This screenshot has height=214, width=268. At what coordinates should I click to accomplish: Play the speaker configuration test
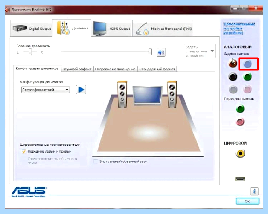81,89
